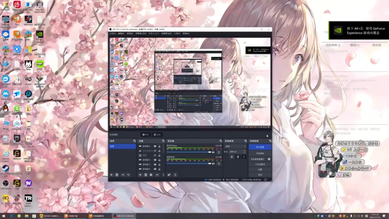Move scene down with the arrow icon
Image resolution: width=389 pixels, height=219 pixels.
pyautogui.click(x=128, y=175)
